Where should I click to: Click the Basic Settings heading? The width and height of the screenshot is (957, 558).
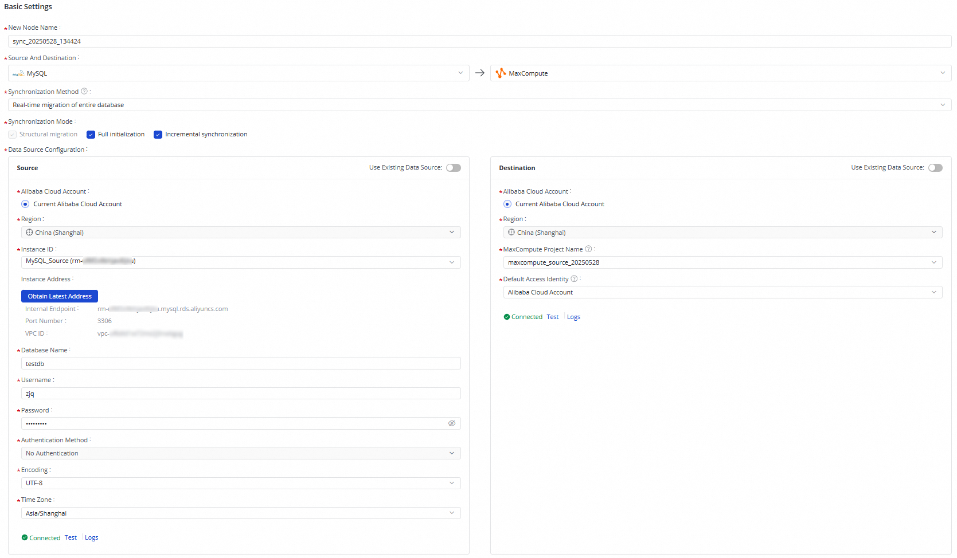[28, 7]
